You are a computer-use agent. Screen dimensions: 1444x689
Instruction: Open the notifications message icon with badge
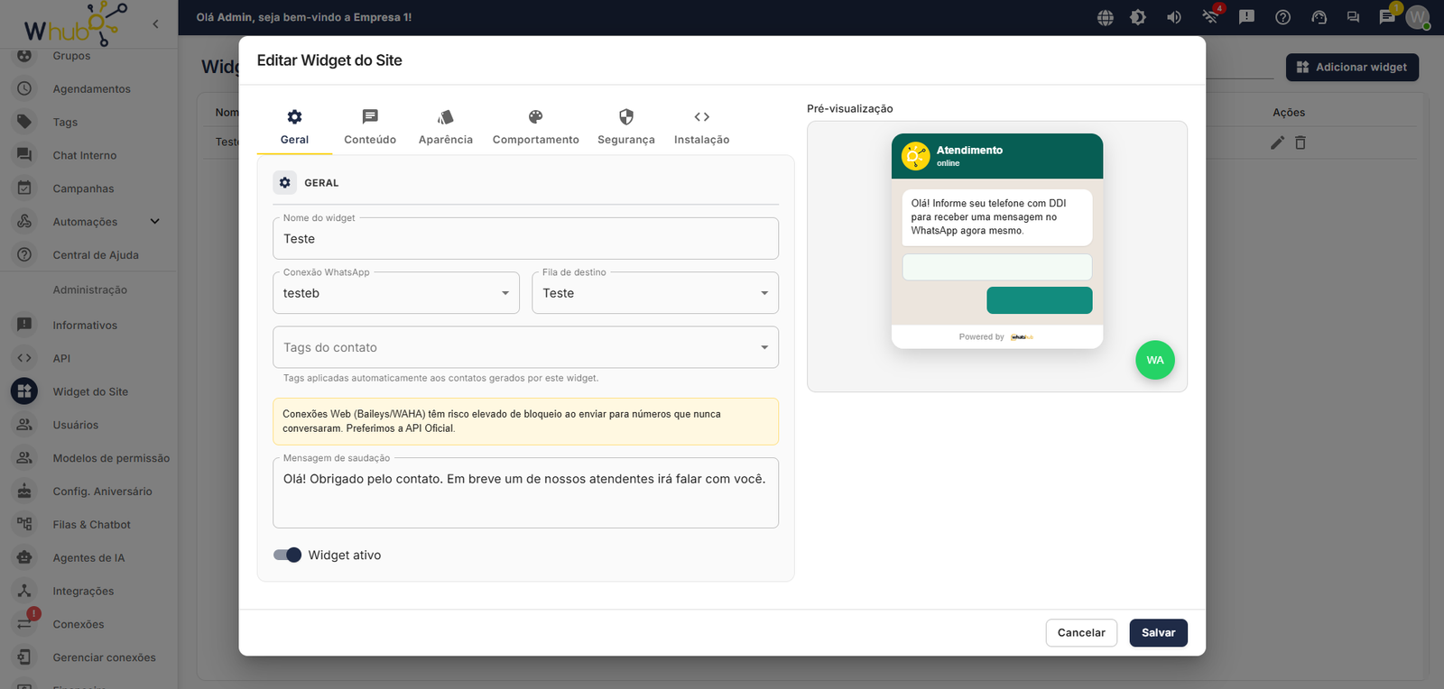pos(1387,16)
